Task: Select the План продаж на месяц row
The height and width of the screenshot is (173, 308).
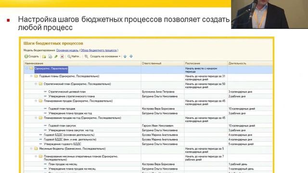Action: [x=148, y=164]
